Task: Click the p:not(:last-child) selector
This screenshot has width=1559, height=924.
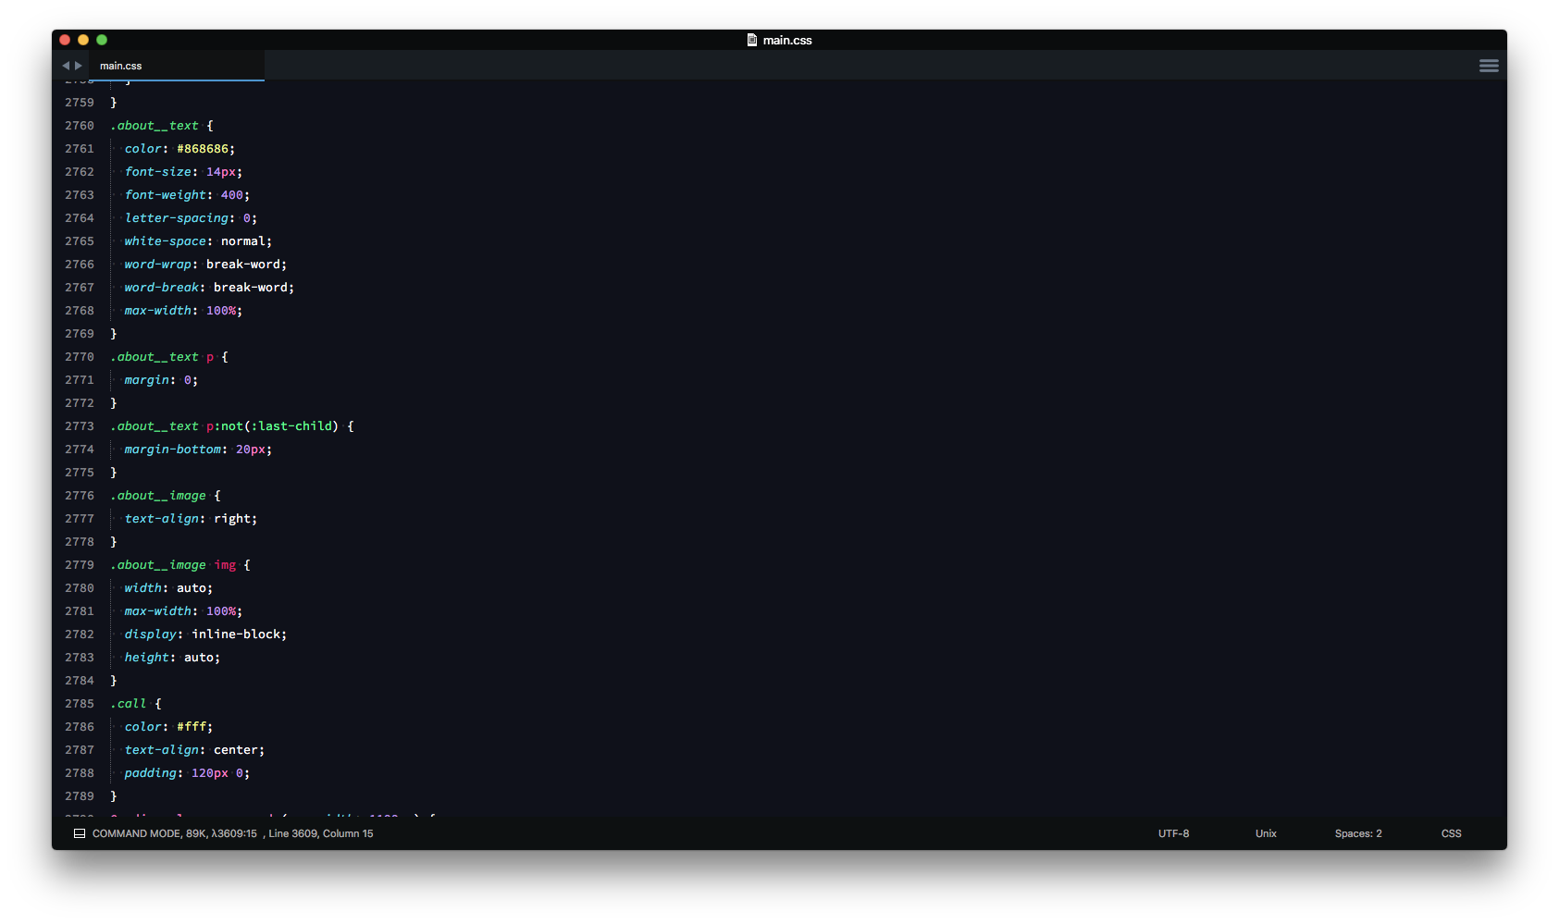Action: click(273, 426)
